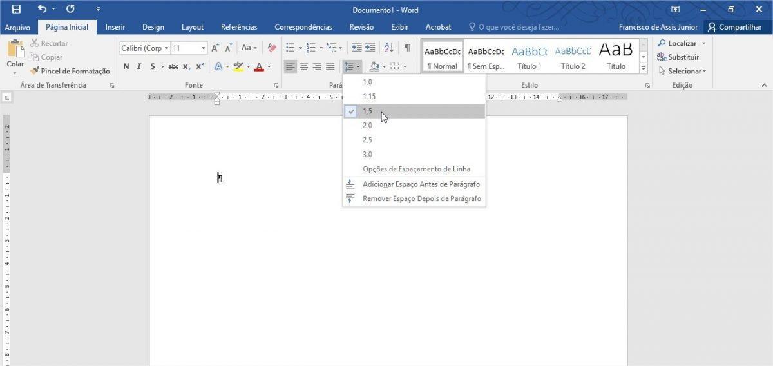This screenshot has width=773, height=366.
Task: Open text effects with the glowing A icon
Action: tap(218, 66)
